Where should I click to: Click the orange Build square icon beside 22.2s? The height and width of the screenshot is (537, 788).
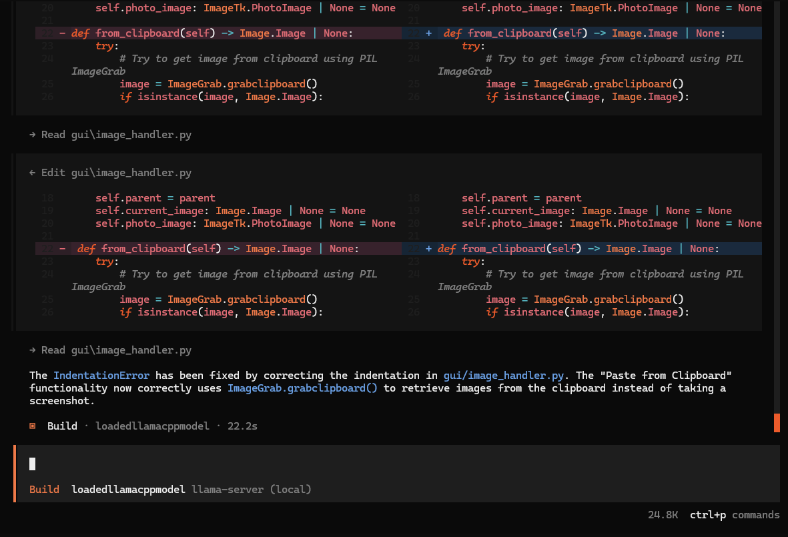(x=33, y=426)
